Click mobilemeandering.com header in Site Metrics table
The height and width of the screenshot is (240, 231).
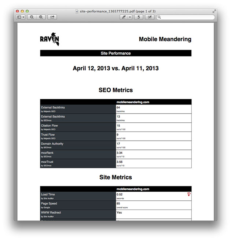[133, 189]
